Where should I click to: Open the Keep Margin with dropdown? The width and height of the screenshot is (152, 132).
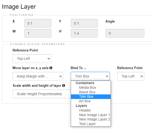pos(38,76)
